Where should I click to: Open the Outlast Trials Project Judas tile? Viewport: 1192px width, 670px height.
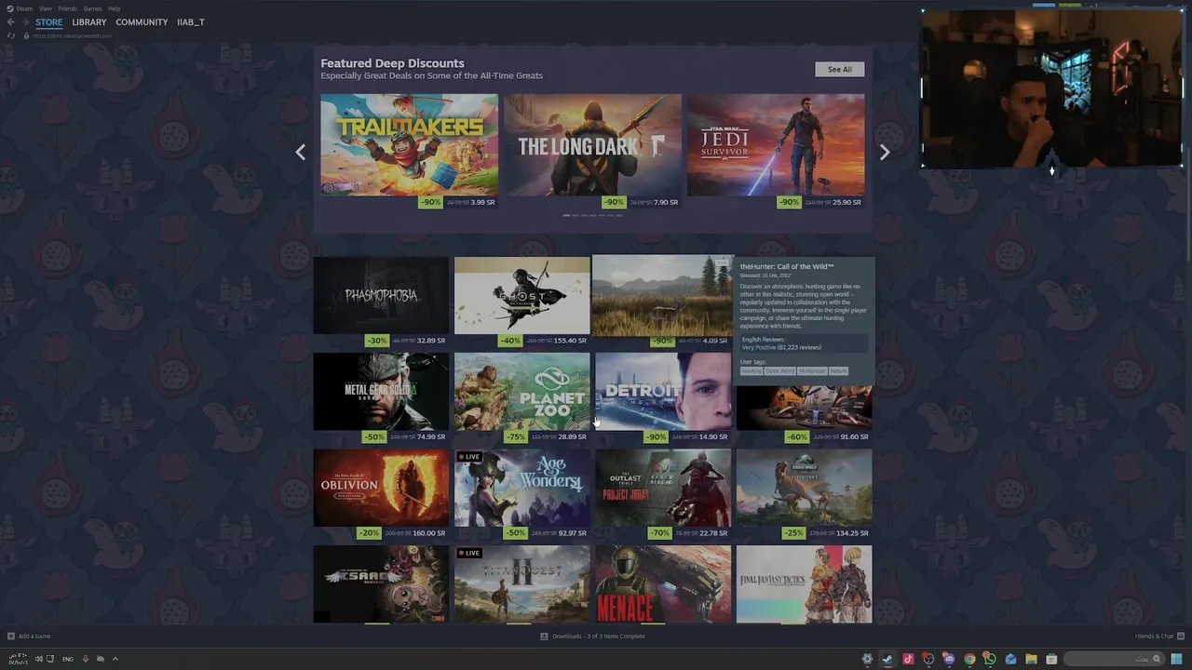[663, 488]
